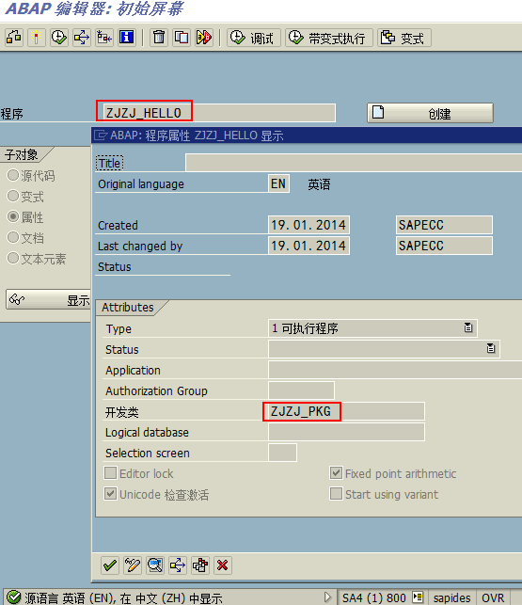Toggle the Editor lock checkbox
The width and height of the screenshot is (522, 605).
(111, 473)
